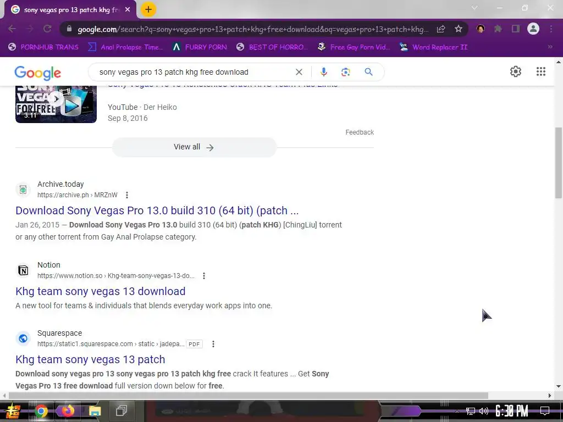The width and height of the screenshot is (563, 422).
Task: Open Google quick settings gear
Action: (516, 71)
